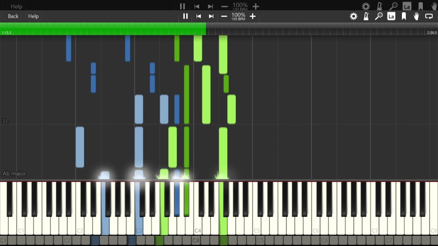Image resolution: width=438 pixels, height=246 pixels.
Task: Open settings via the gear icon
Action: tap(353, 16)
